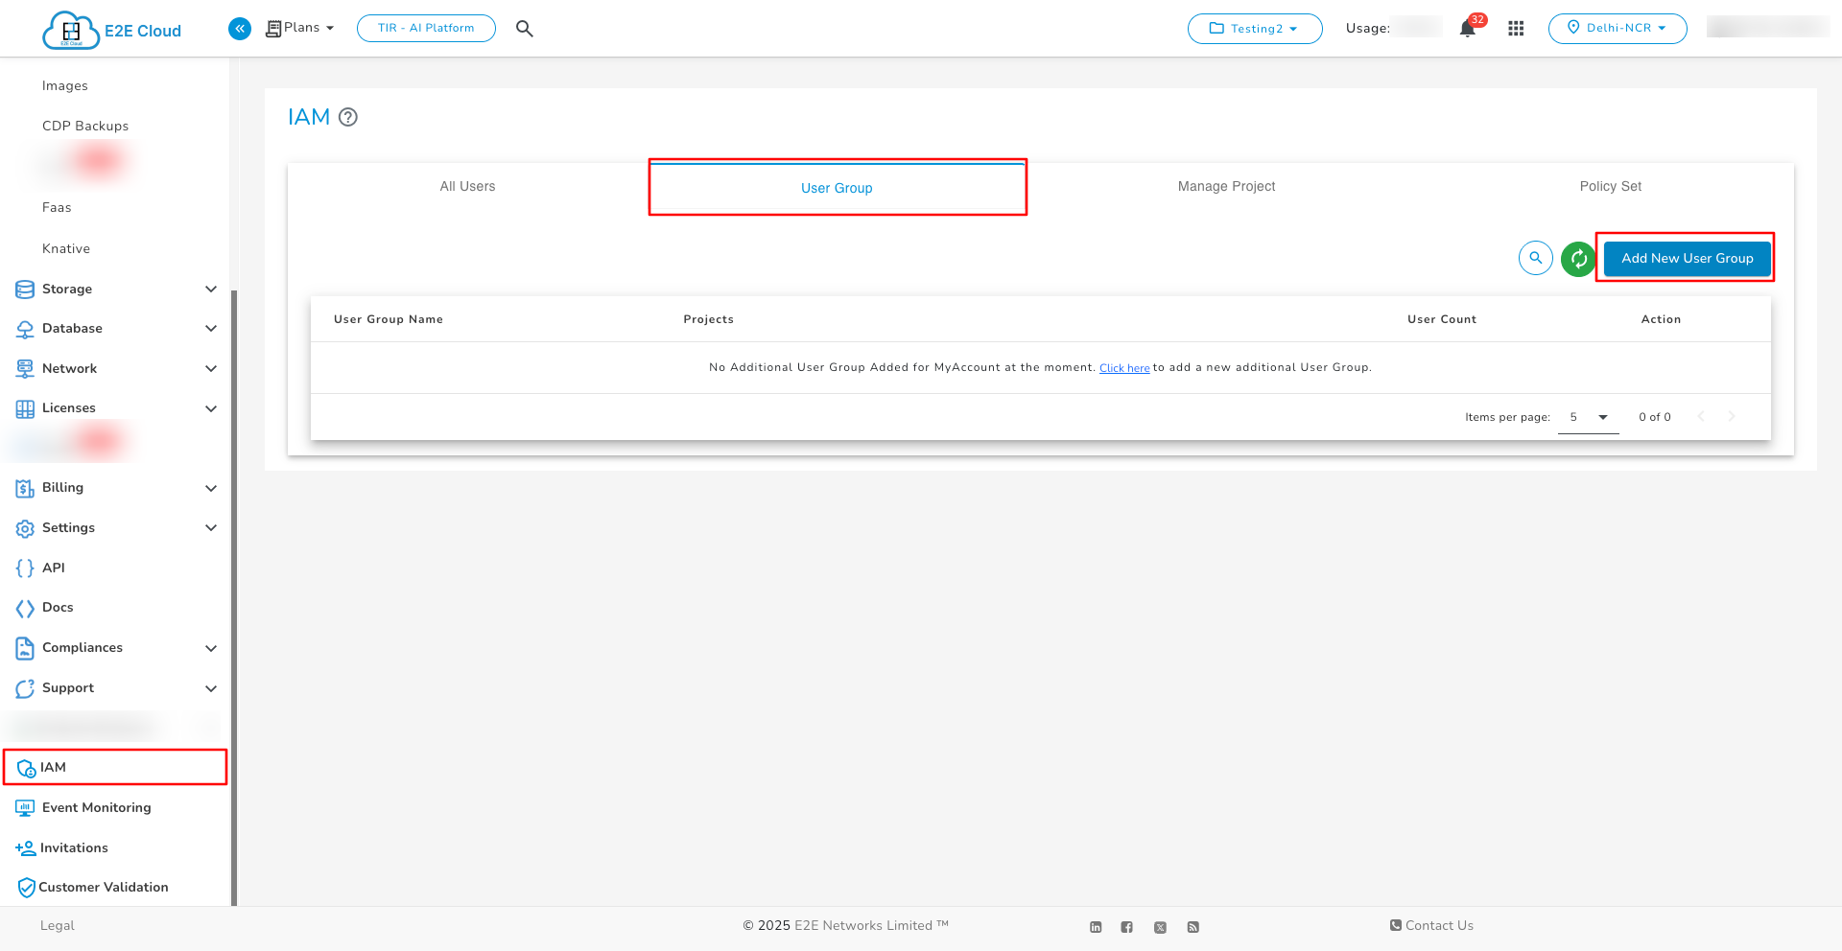1842x951 pixels.
Task: Switch to the All Users tab
Action: (467, 187)
